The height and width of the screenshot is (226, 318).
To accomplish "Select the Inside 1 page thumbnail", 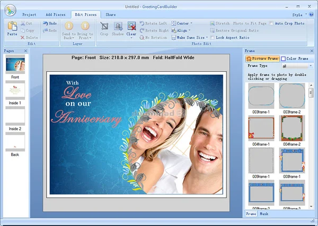I will tap(15, 90).
